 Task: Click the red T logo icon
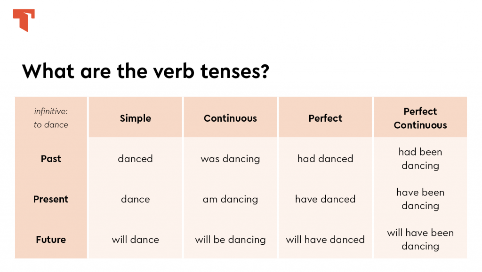24,20
